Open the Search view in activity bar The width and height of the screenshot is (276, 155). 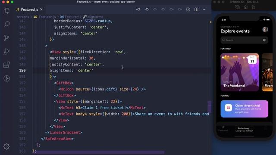[7, 24]
